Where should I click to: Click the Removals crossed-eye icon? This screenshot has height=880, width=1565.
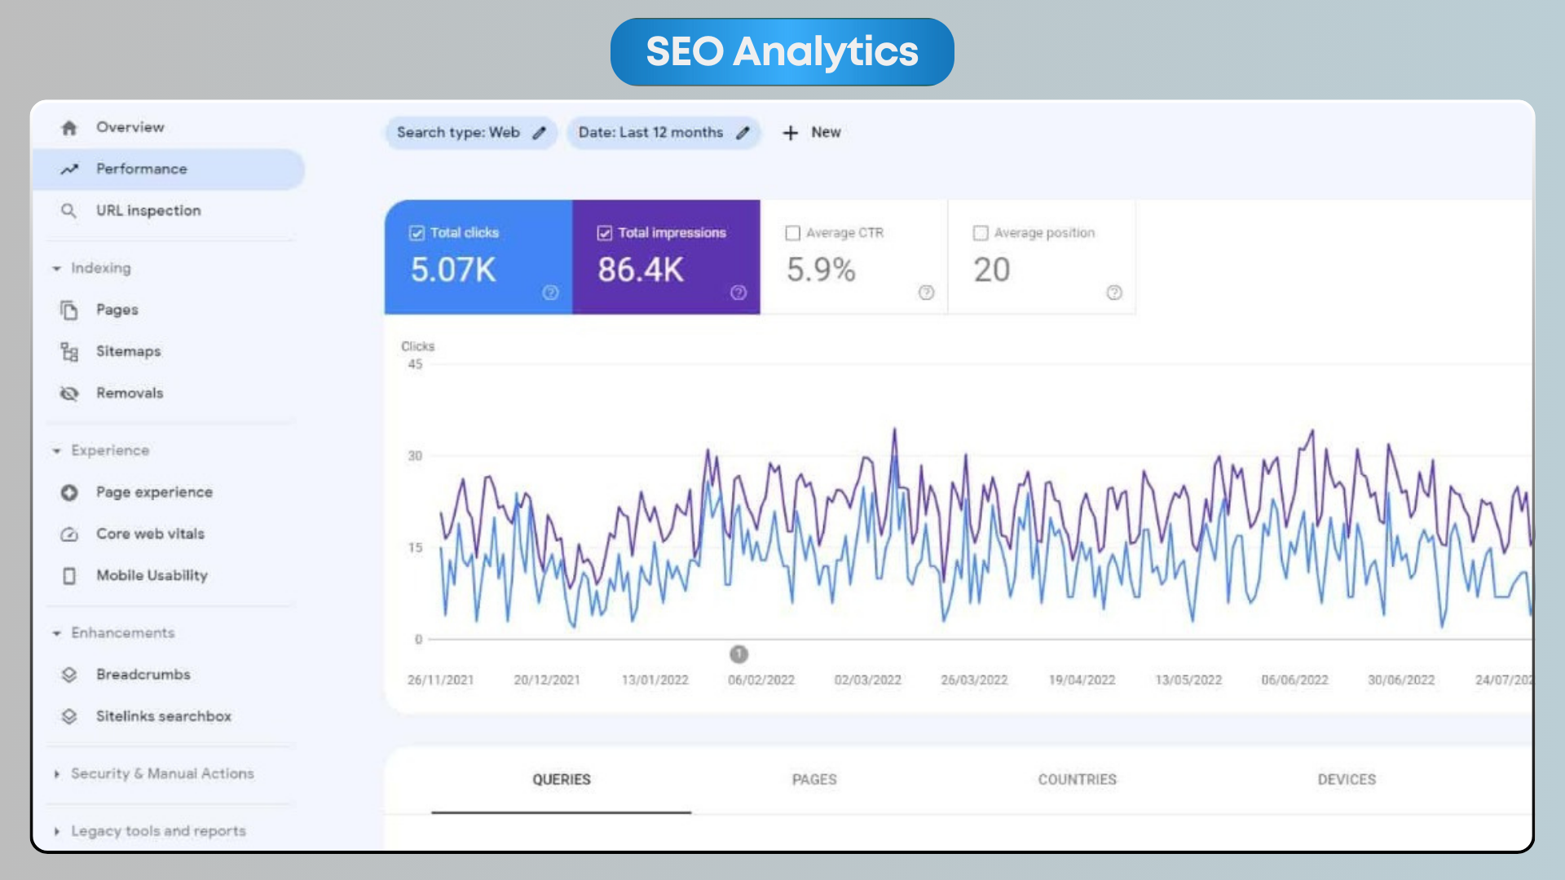pyautogui.click(x=69, y=394)
